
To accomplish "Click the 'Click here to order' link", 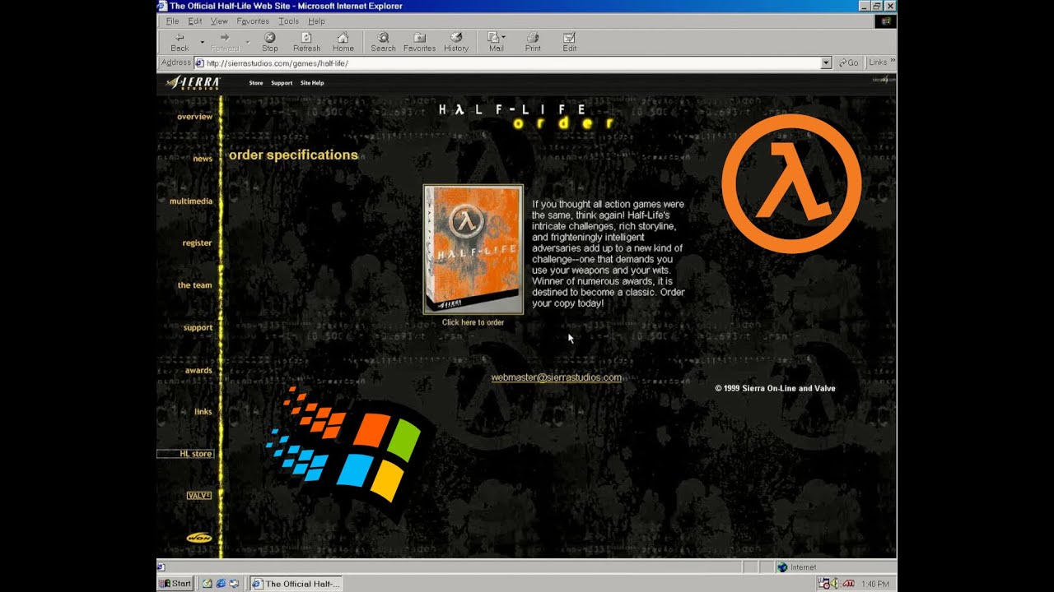I will [473, 322].
